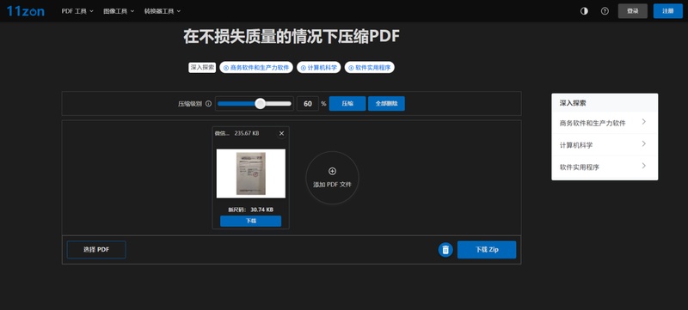Click the uploaded PDF thumbnail preview
Screen dimensions: 688x310
point(250,173)
